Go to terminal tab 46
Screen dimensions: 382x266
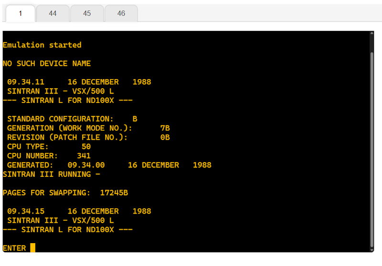[121, 13]
